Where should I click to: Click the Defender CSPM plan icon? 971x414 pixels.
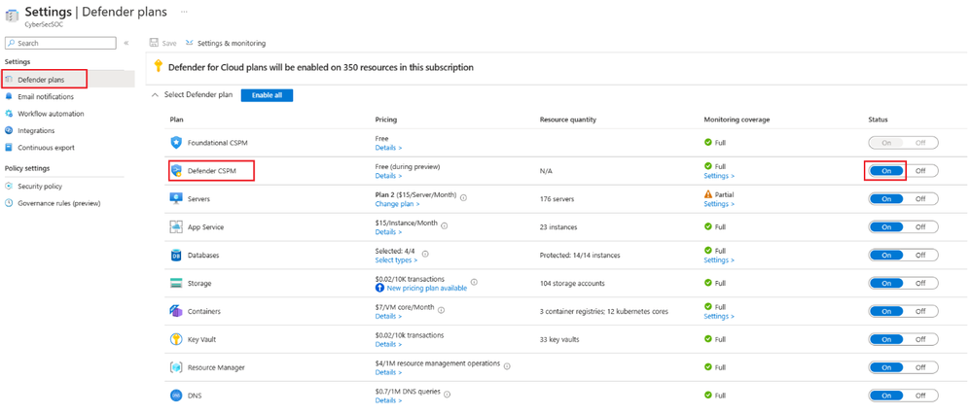coord(176,171)
